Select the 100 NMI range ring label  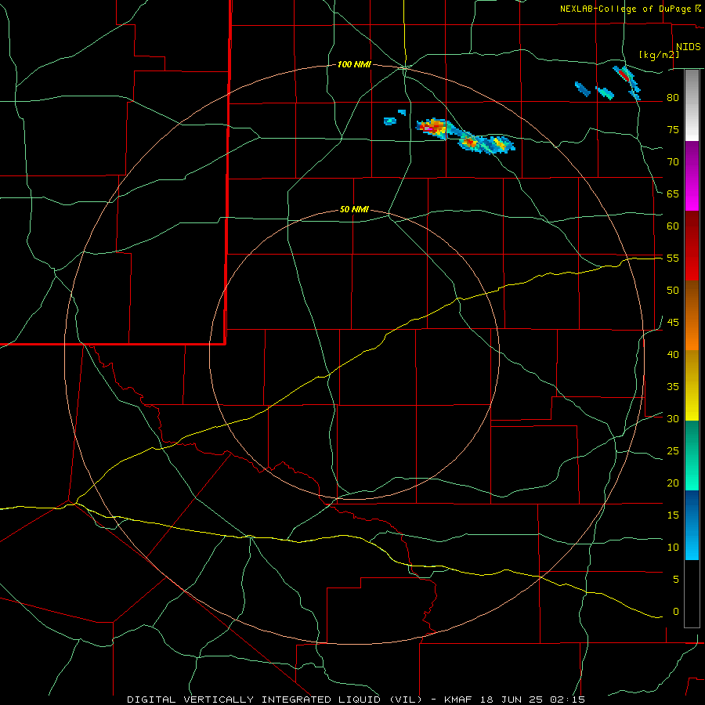354,65
